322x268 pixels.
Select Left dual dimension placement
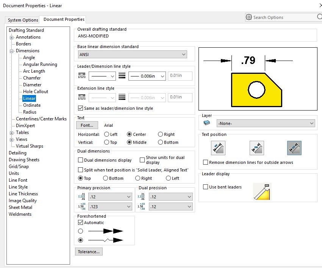(x=169, y=178)
